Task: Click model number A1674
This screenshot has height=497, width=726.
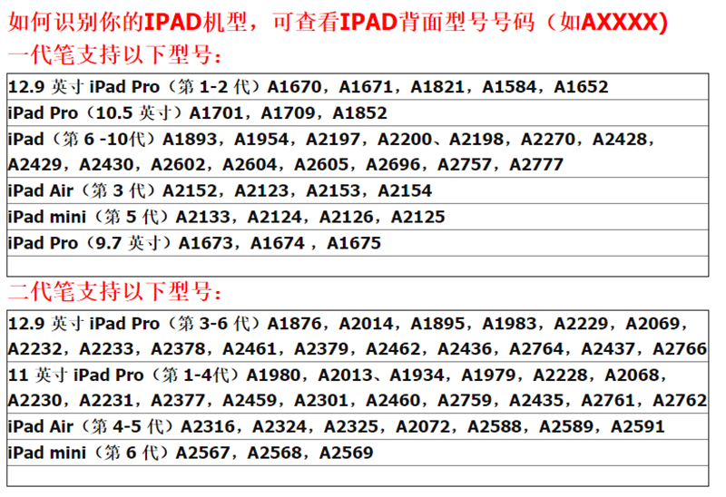Action: point(278,243)
